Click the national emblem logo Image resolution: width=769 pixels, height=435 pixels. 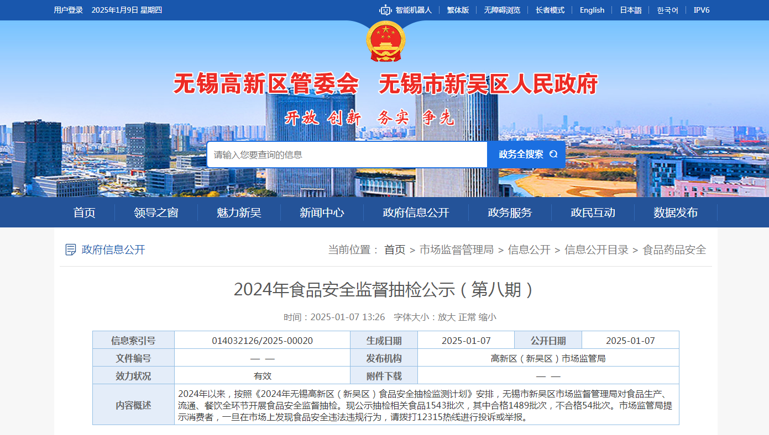tap(385, 41)
